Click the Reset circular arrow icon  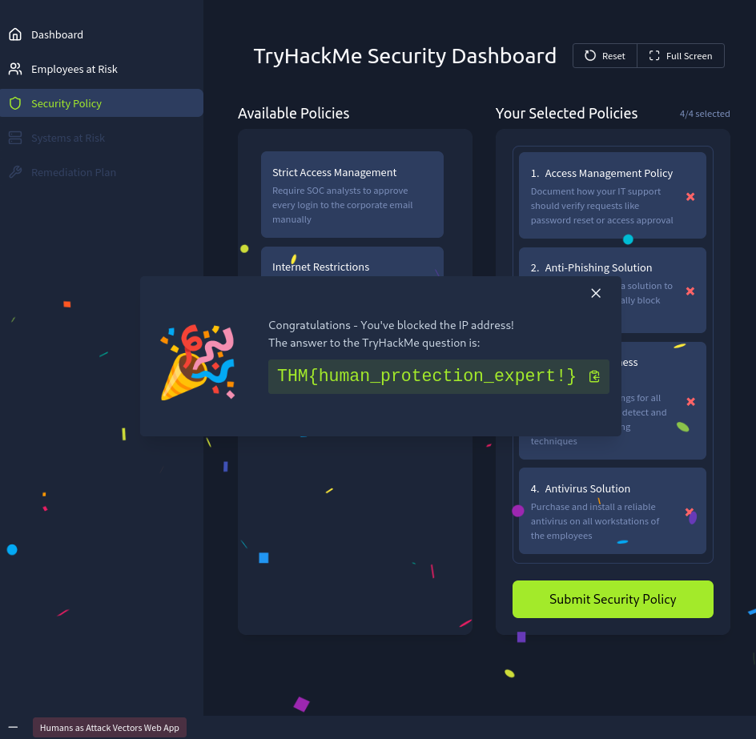pyautogui.click(x=590, y=55)
